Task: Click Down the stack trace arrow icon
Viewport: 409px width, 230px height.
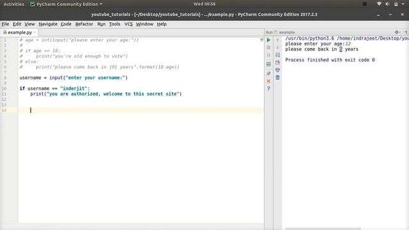Action: coord(277,48)
